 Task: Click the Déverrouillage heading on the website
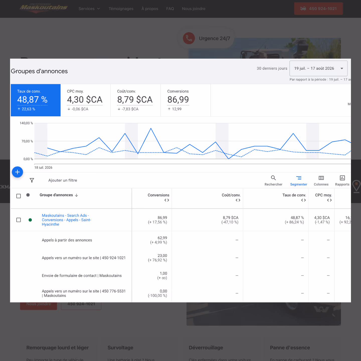[206, 348]
